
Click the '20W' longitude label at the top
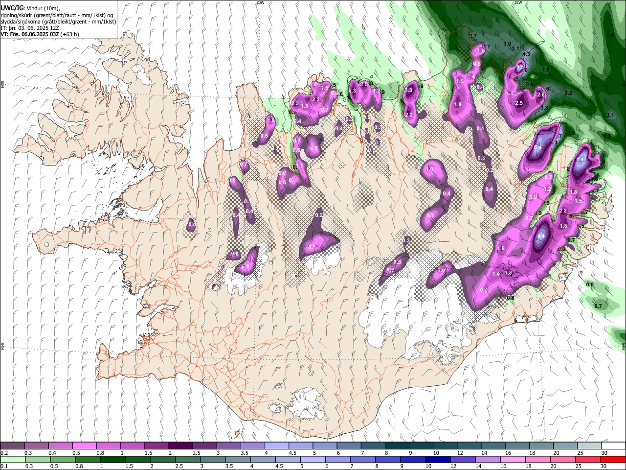[260, 2]
